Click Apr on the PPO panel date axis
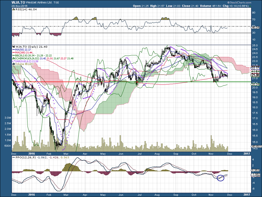262x197 pixels. pyautogui.click(x=85, y=195)
